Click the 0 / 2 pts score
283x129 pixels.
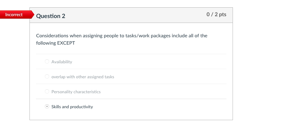216,15
